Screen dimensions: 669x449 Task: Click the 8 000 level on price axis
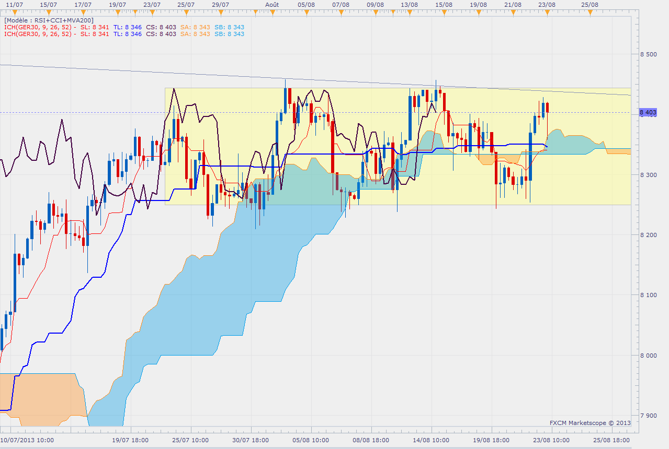(x=648, y=356)
